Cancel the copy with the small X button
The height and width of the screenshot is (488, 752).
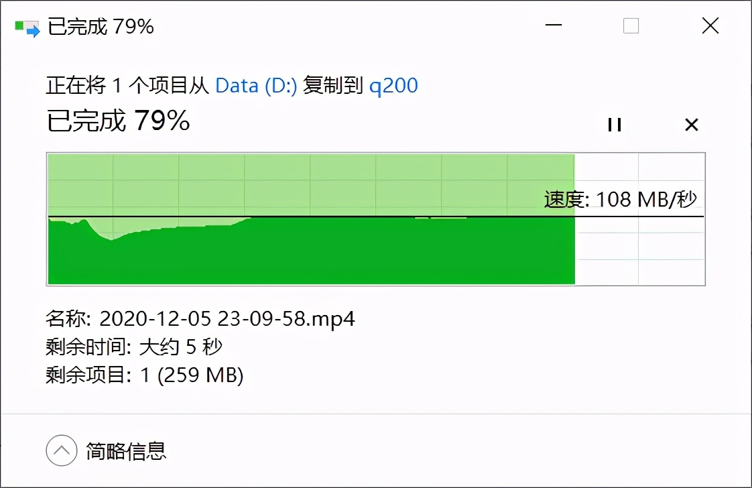tap(691, 125)
